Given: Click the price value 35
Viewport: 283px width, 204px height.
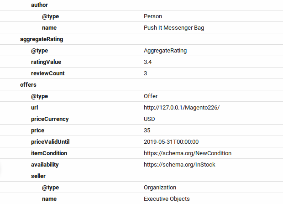Looking at the screenshot, I should [147, 131].
